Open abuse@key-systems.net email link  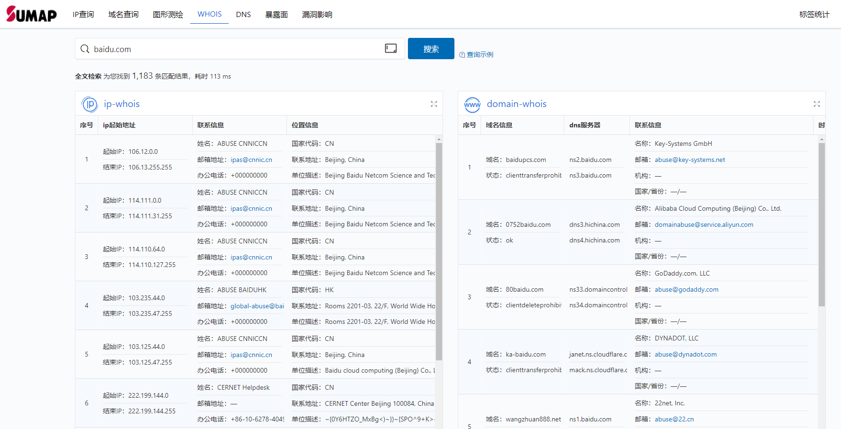coord(690,160)
